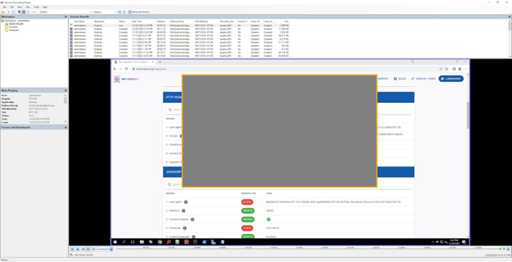Viewport: 512px width, 262px height.
Task: Click Chrome icon in recorded session taskbar
Action: pos(159,242)
